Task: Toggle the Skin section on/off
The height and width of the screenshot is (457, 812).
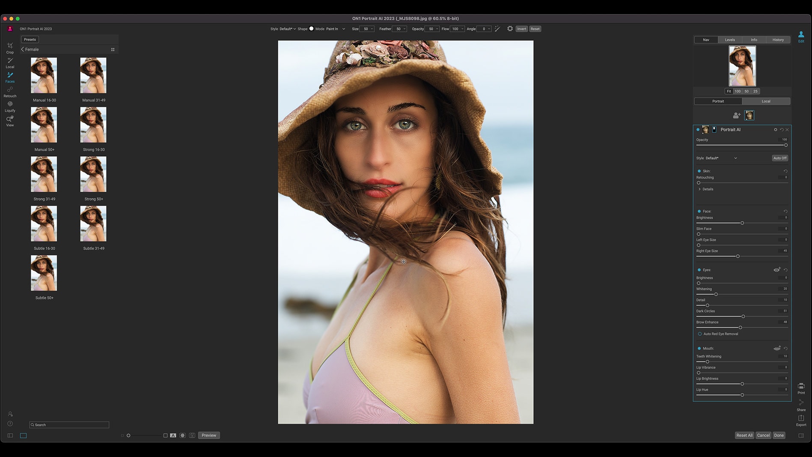Action: tap(699, 171)
